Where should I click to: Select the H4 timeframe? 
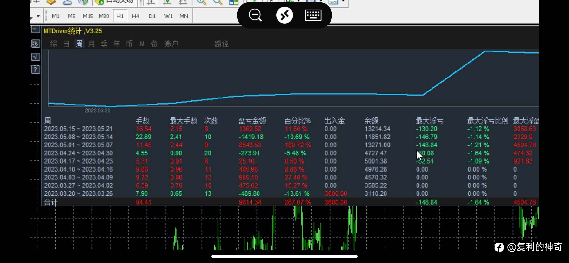click(136, 16)
